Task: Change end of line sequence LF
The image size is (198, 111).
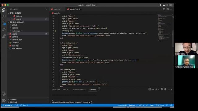Action: click(147, 105)
